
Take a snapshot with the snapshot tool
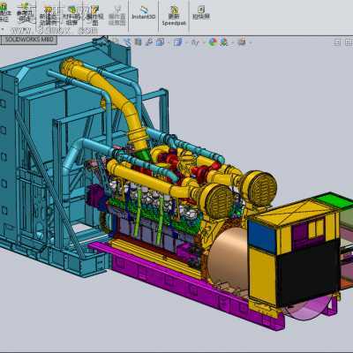201,12
